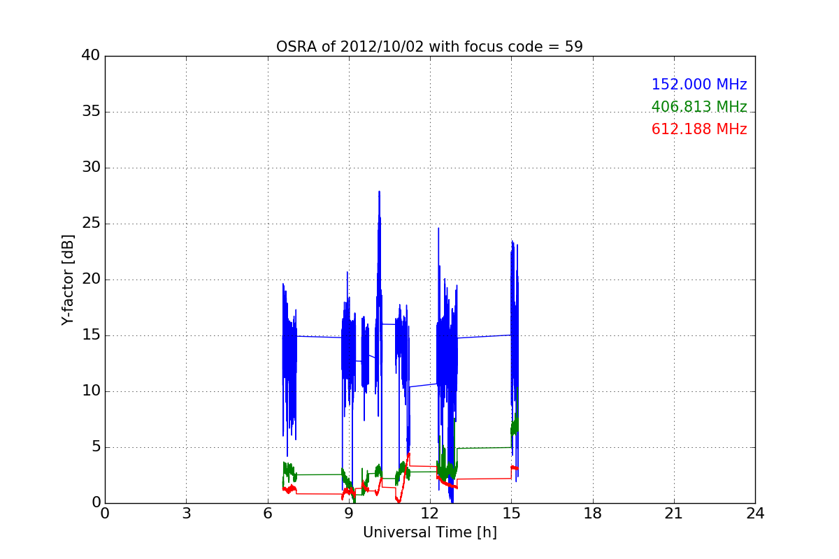
Task: Click the y-axis tick label 20
Action: pyautogui.click(x=91, y=279)
